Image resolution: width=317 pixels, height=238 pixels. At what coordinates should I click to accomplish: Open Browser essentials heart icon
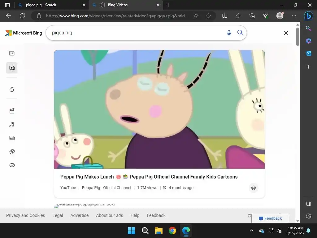click(266, 16)
